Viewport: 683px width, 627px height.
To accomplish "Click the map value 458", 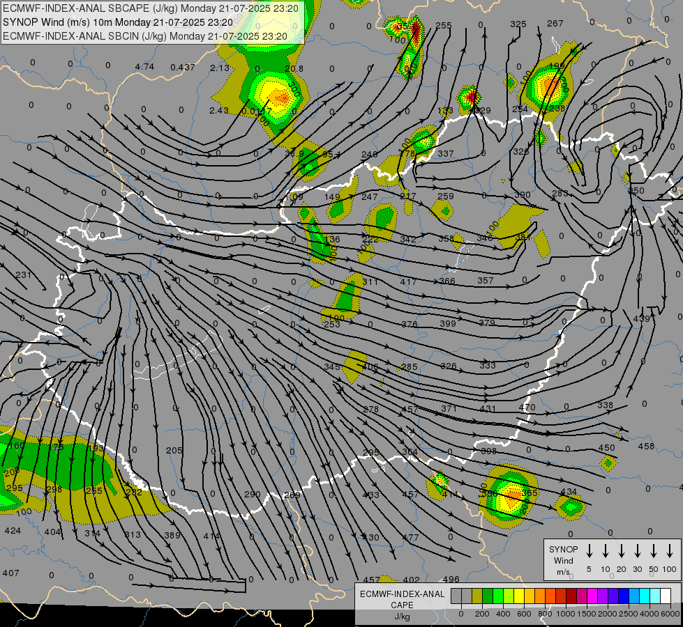I will coord(646,446).
